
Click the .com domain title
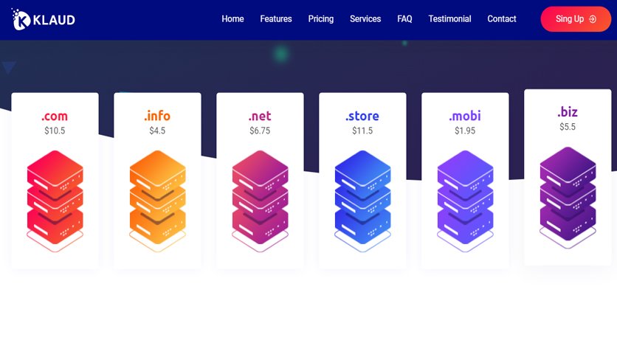(x=55, y=116)
